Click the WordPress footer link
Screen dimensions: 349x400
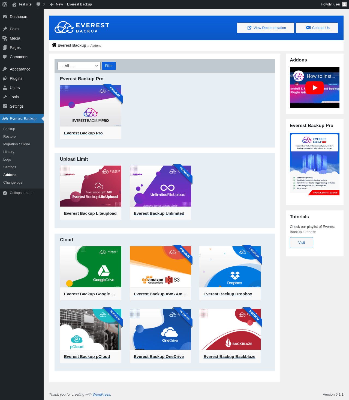(101, 395)
